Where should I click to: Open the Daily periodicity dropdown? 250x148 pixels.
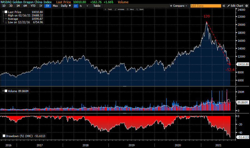(66, 6)
